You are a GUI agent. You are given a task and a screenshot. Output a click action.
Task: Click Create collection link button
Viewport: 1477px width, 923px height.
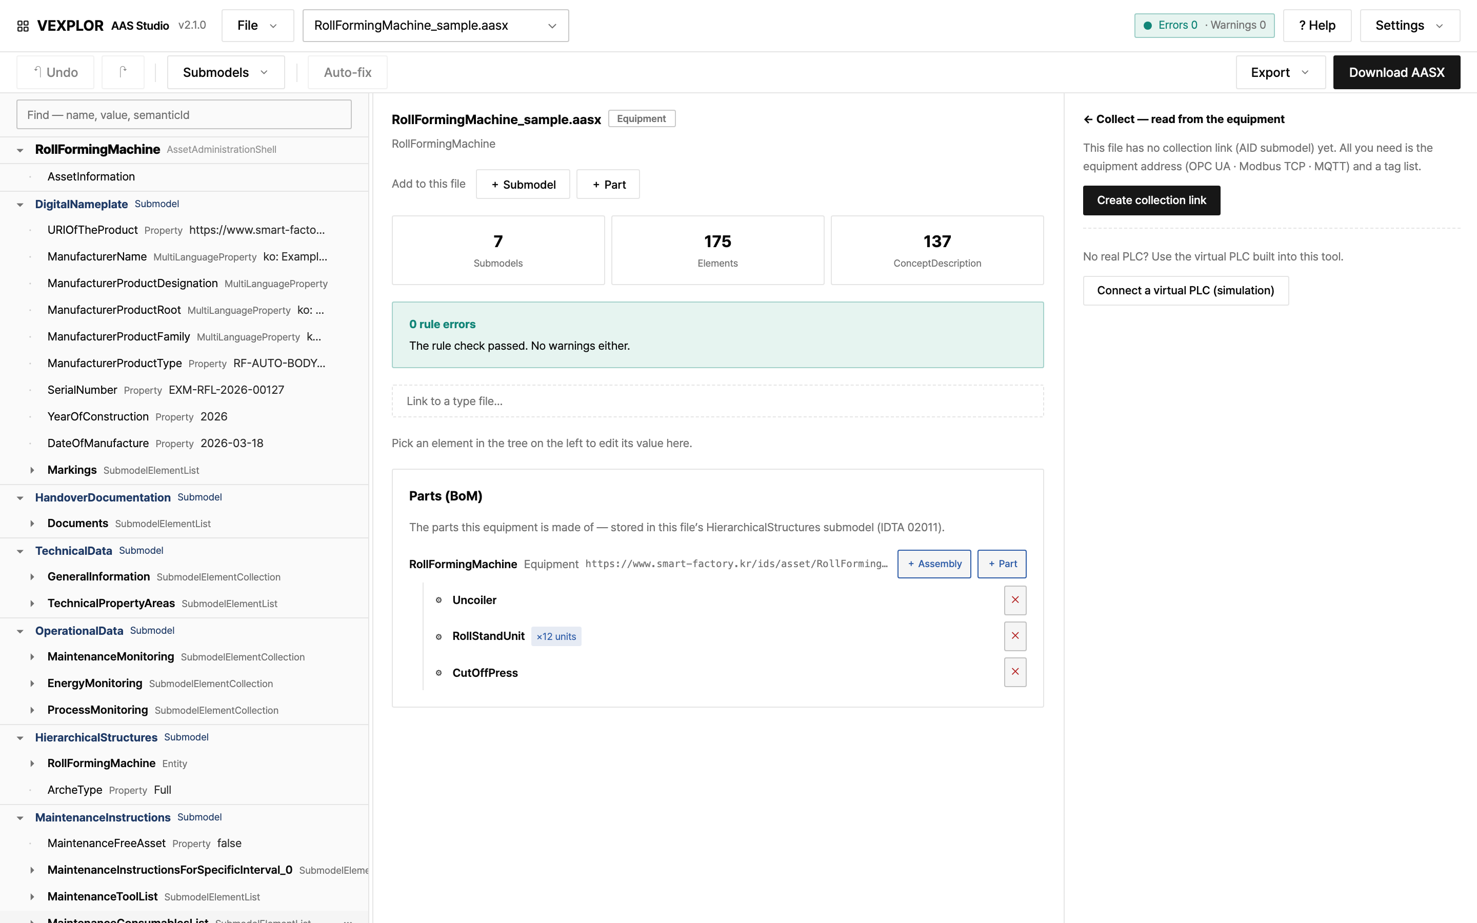point(1151,200)
